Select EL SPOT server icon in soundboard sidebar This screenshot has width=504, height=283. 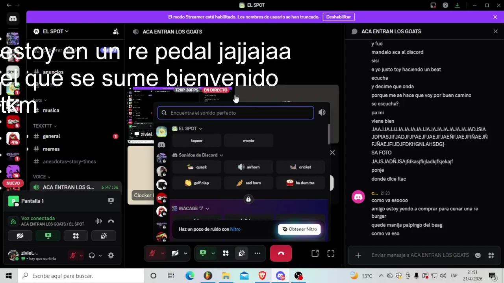(161, 132)
